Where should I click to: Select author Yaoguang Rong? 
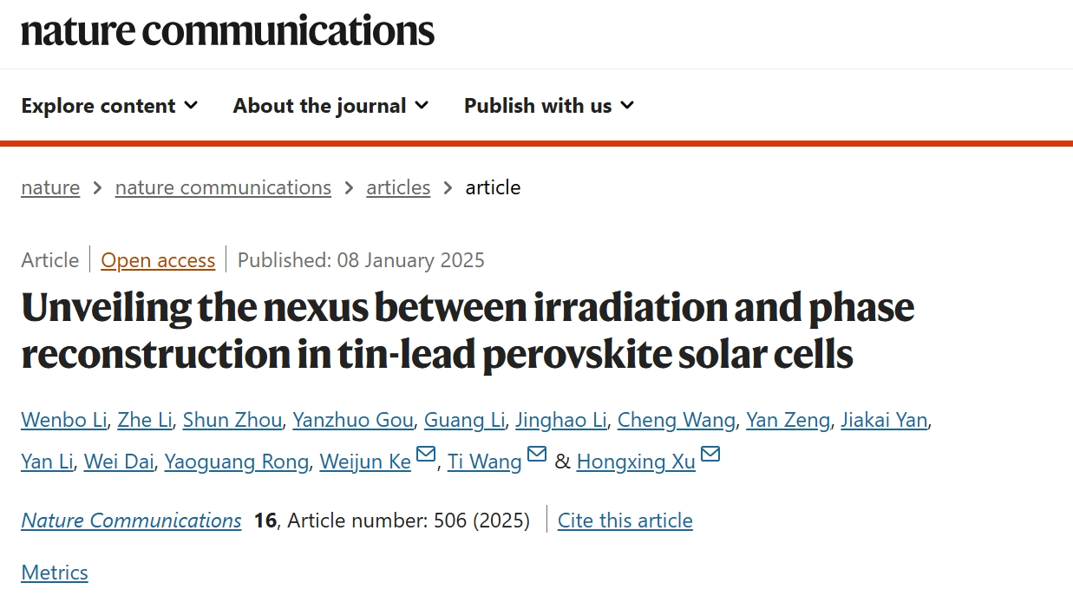click(x=237, y=462)
